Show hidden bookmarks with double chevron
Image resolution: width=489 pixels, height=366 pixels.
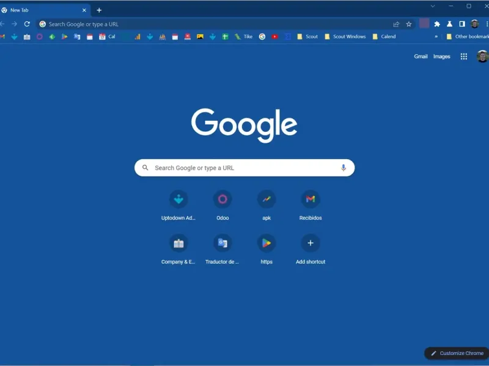pos(436,37)
